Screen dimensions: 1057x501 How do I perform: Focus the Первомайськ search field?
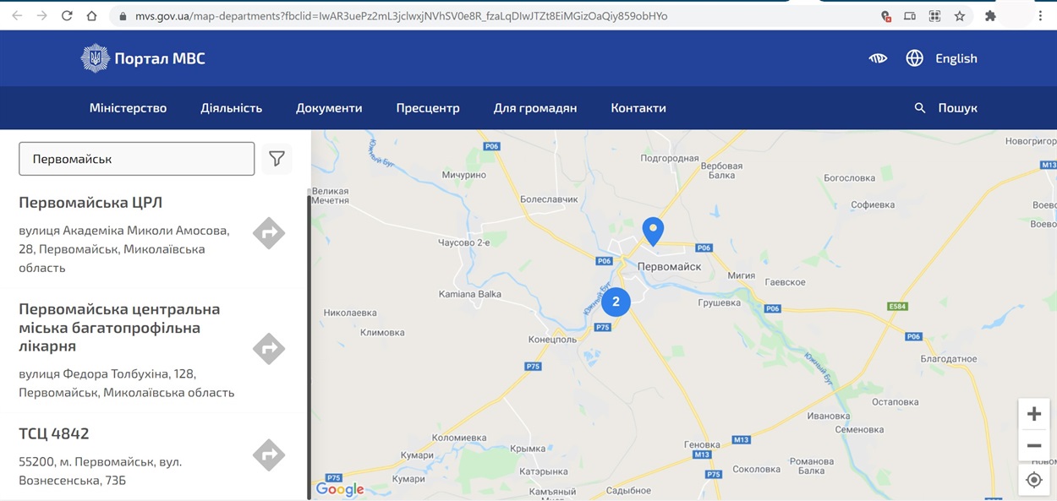coord(137,159)
